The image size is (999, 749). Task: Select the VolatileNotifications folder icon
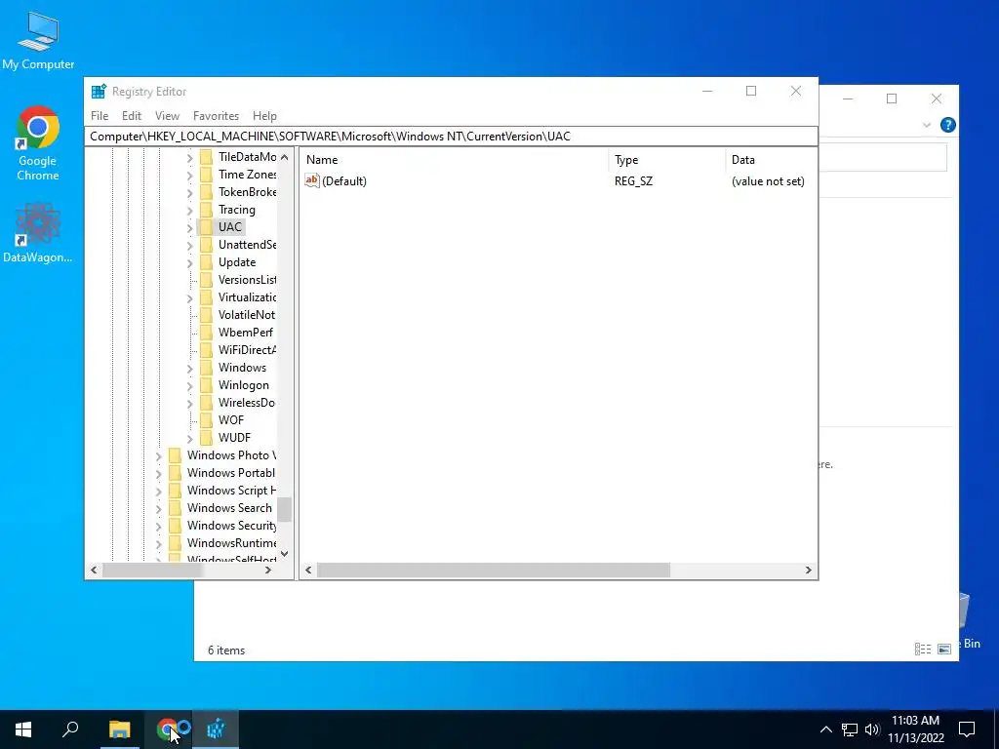(x=206, y=315)
